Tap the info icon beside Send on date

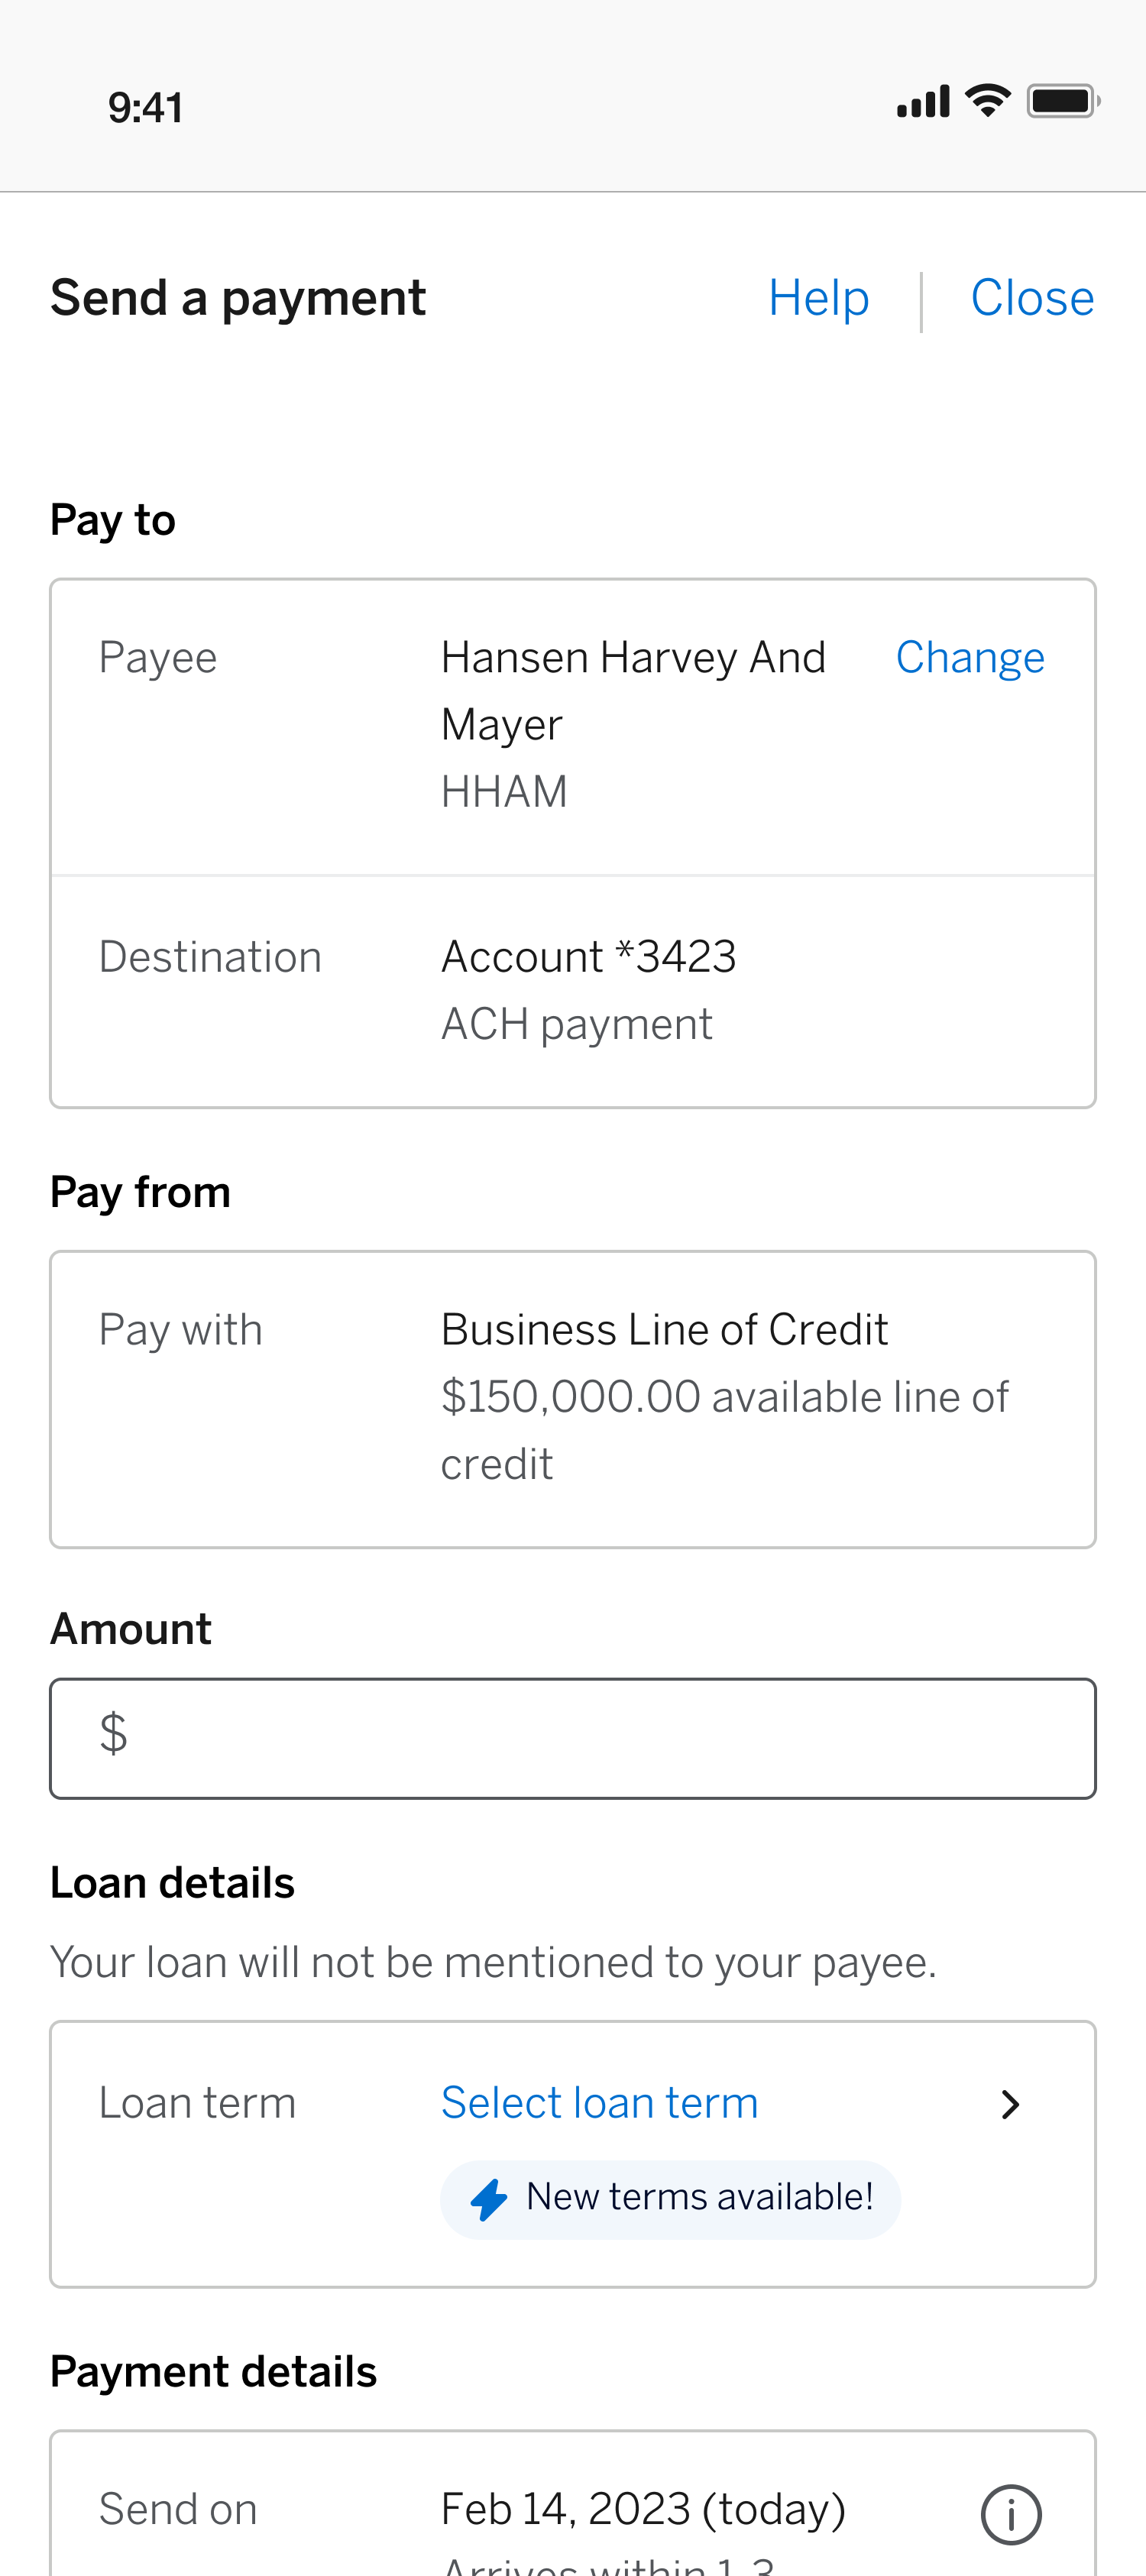point(1011,2514)
